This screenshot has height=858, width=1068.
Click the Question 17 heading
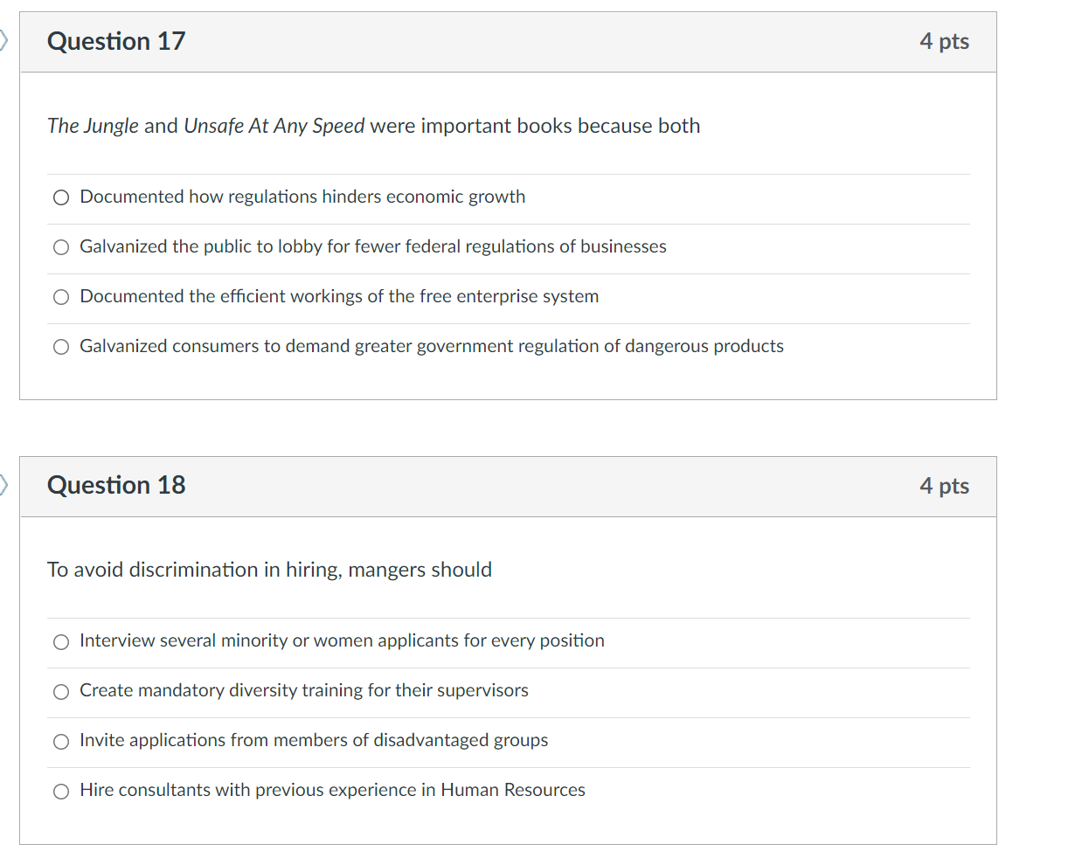coord(115,41)
